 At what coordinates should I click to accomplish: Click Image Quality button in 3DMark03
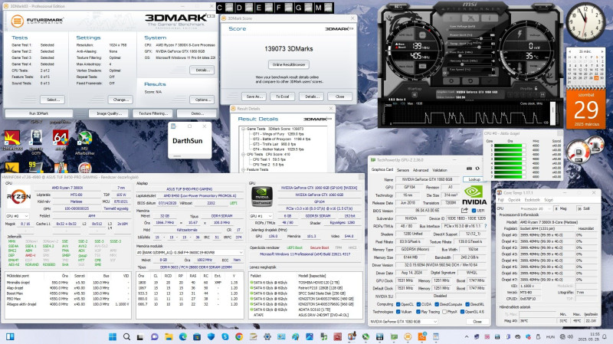[109, 113]
